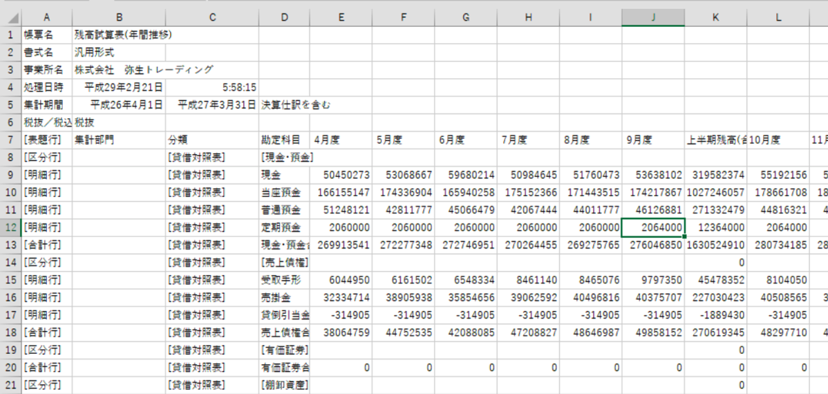Screen dimensions: 828x394
Task: Select column E header
Action: tap(341, 17)
